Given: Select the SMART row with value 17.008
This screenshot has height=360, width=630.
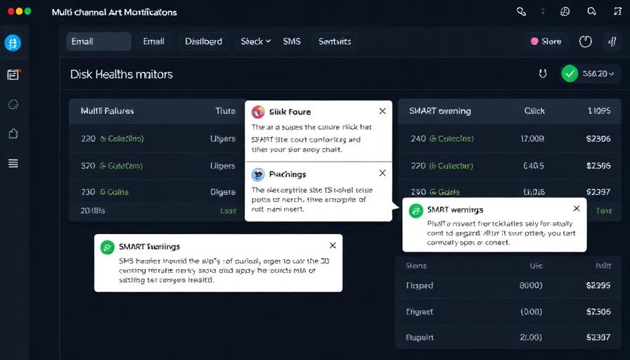Looking at the screenshot, I should click(510, 139).
